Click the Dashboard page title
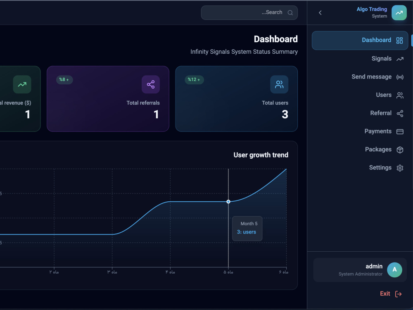This screenshot has height=310, width=413. (x=275, y=39)
